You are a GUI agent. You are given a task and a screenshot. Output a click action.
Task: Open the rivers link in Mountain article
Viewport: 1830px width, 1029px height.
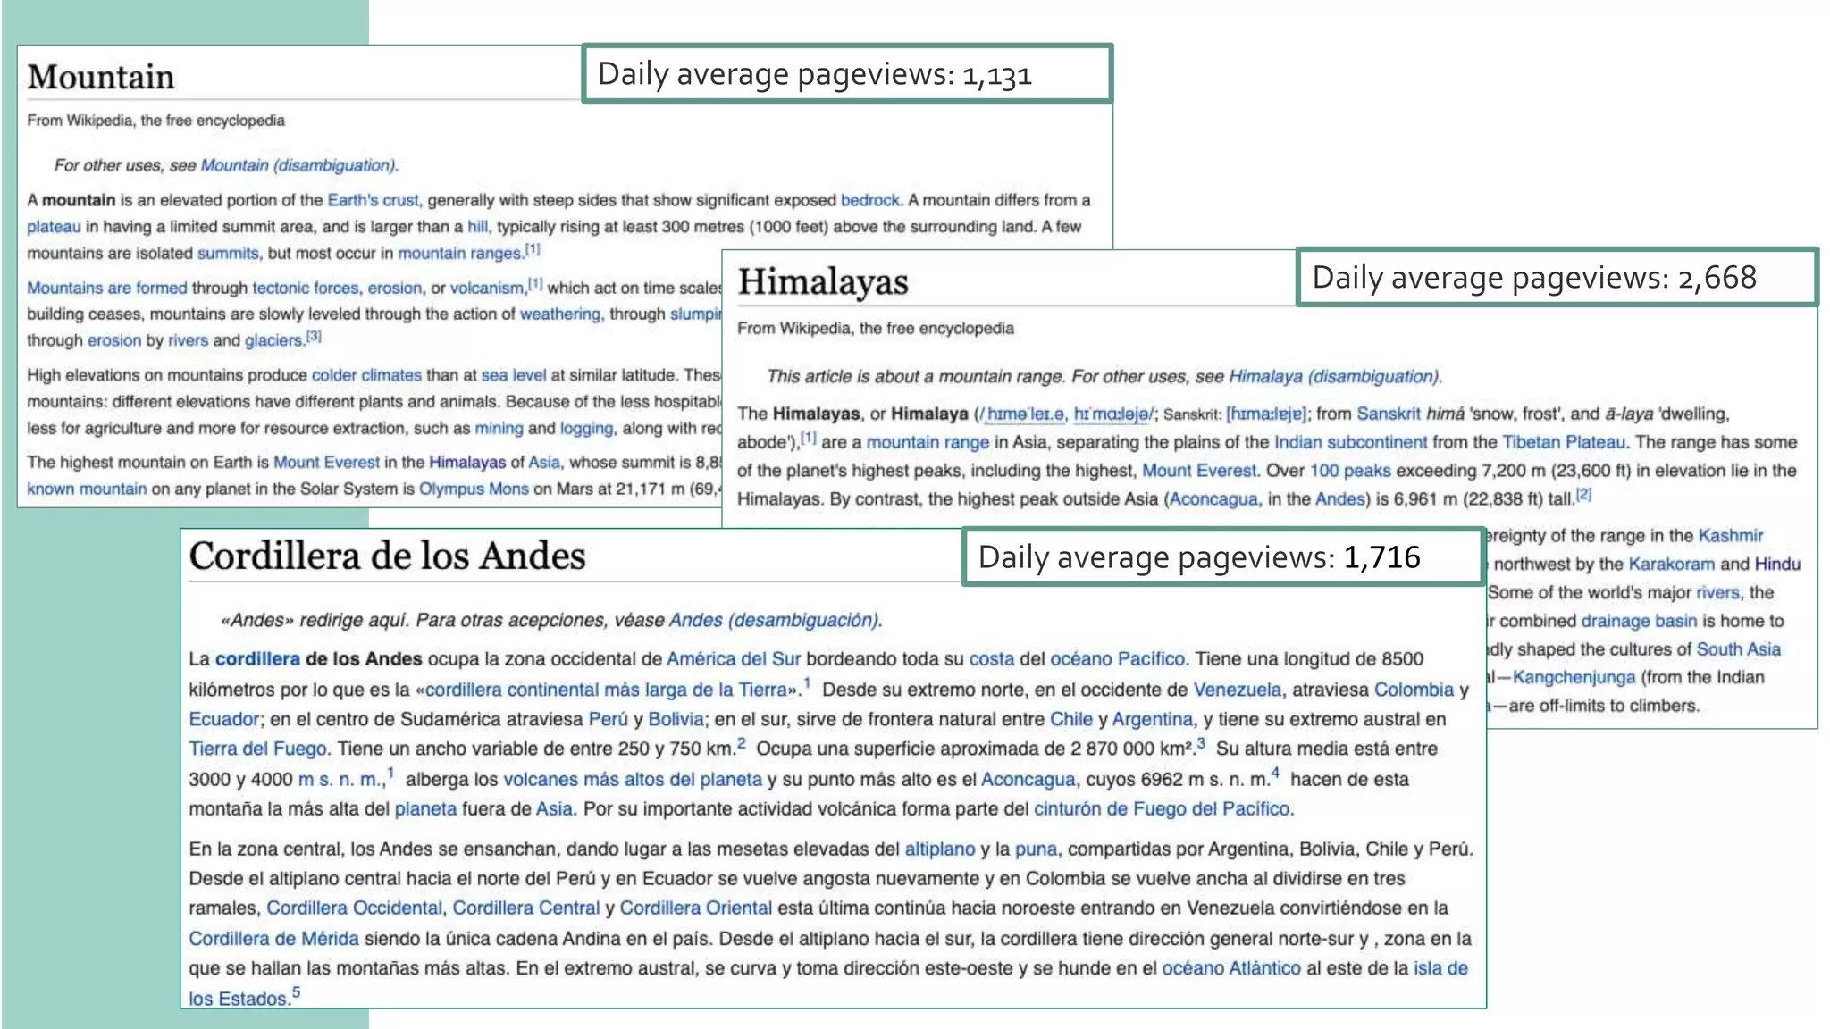[x=188, y=340]
